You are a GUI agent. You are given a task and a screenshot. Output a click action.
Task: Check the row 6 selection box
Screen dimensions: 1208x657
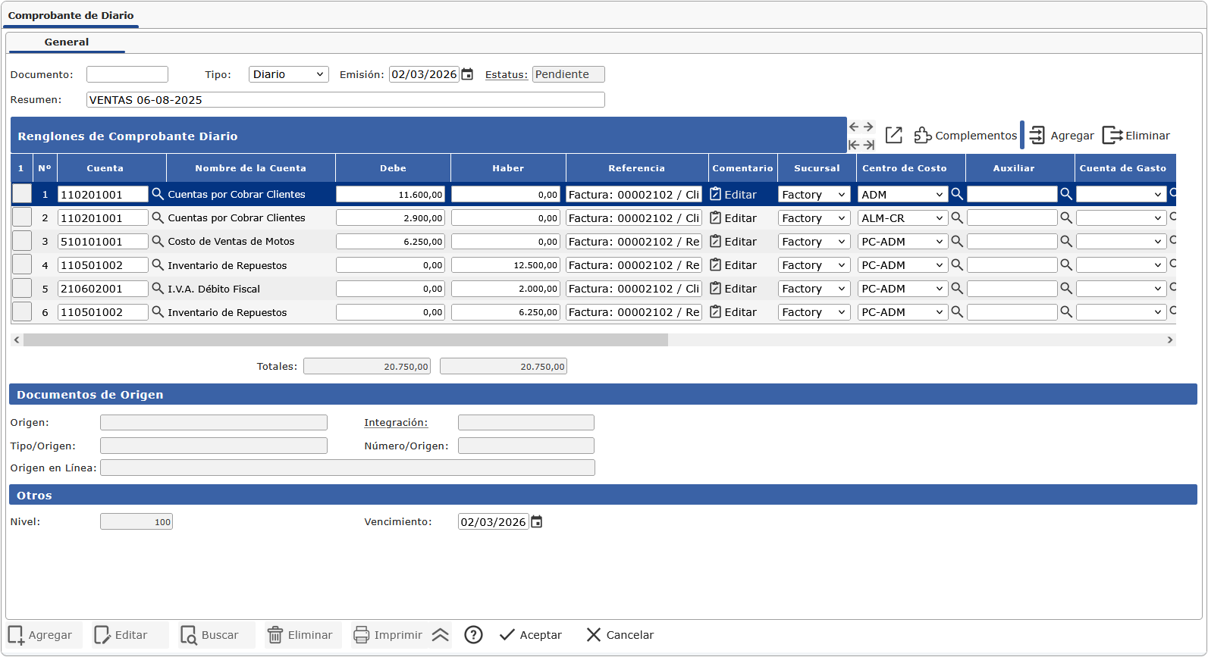[x=22, y=312]
